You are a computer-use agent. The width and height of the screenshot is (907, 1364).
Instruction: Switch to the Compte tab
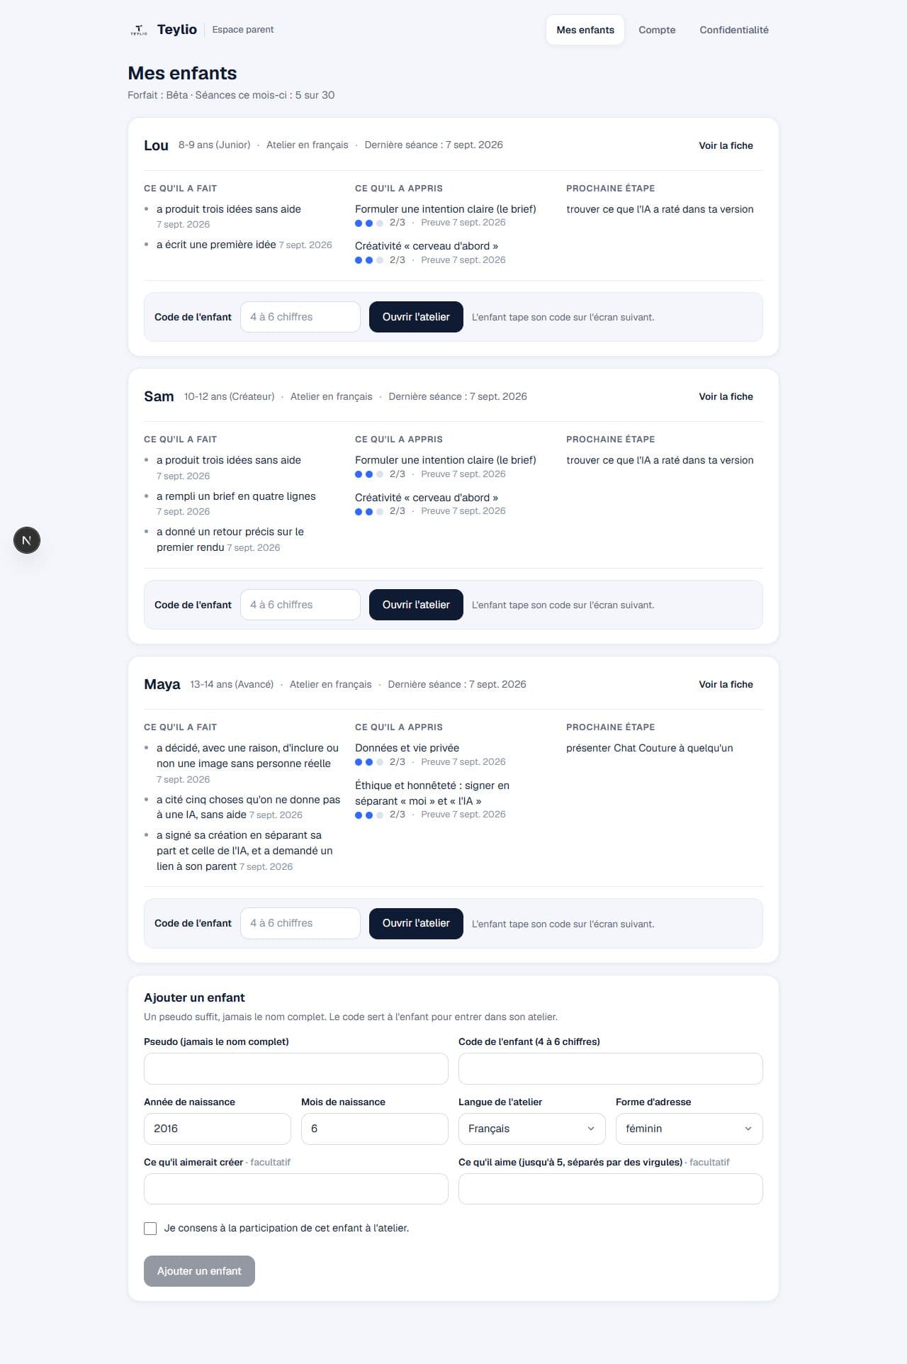(x=657, y=30)
